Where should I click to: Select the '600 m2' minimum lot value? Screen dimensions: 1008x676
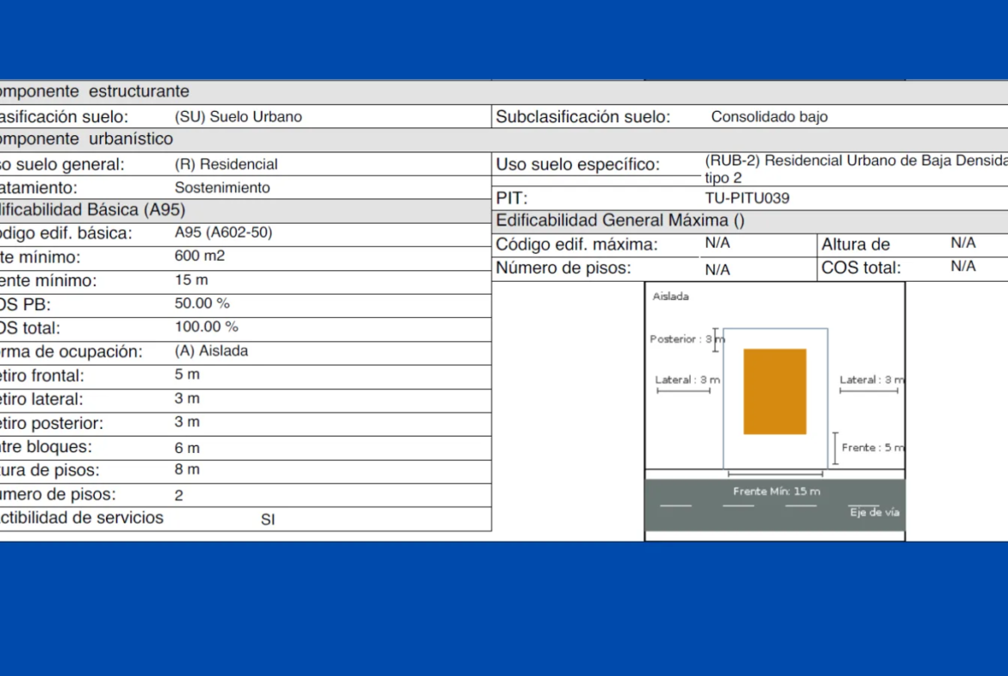click(199, 256)
